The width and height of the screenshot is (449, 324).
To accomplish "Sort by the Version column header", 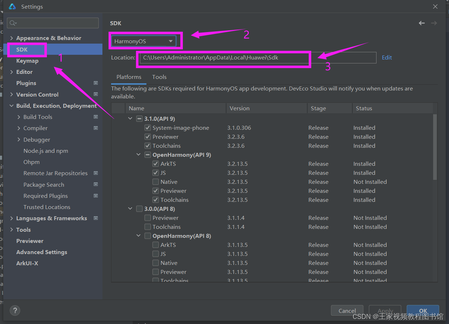I will click(267, 108).
